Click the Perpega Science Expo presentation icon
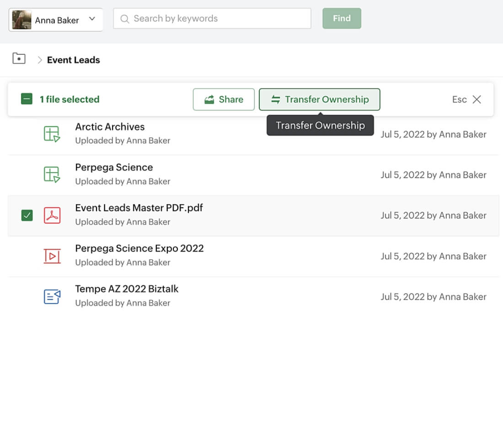The width and height of the screenshot is (503, 441). [52, 256]
